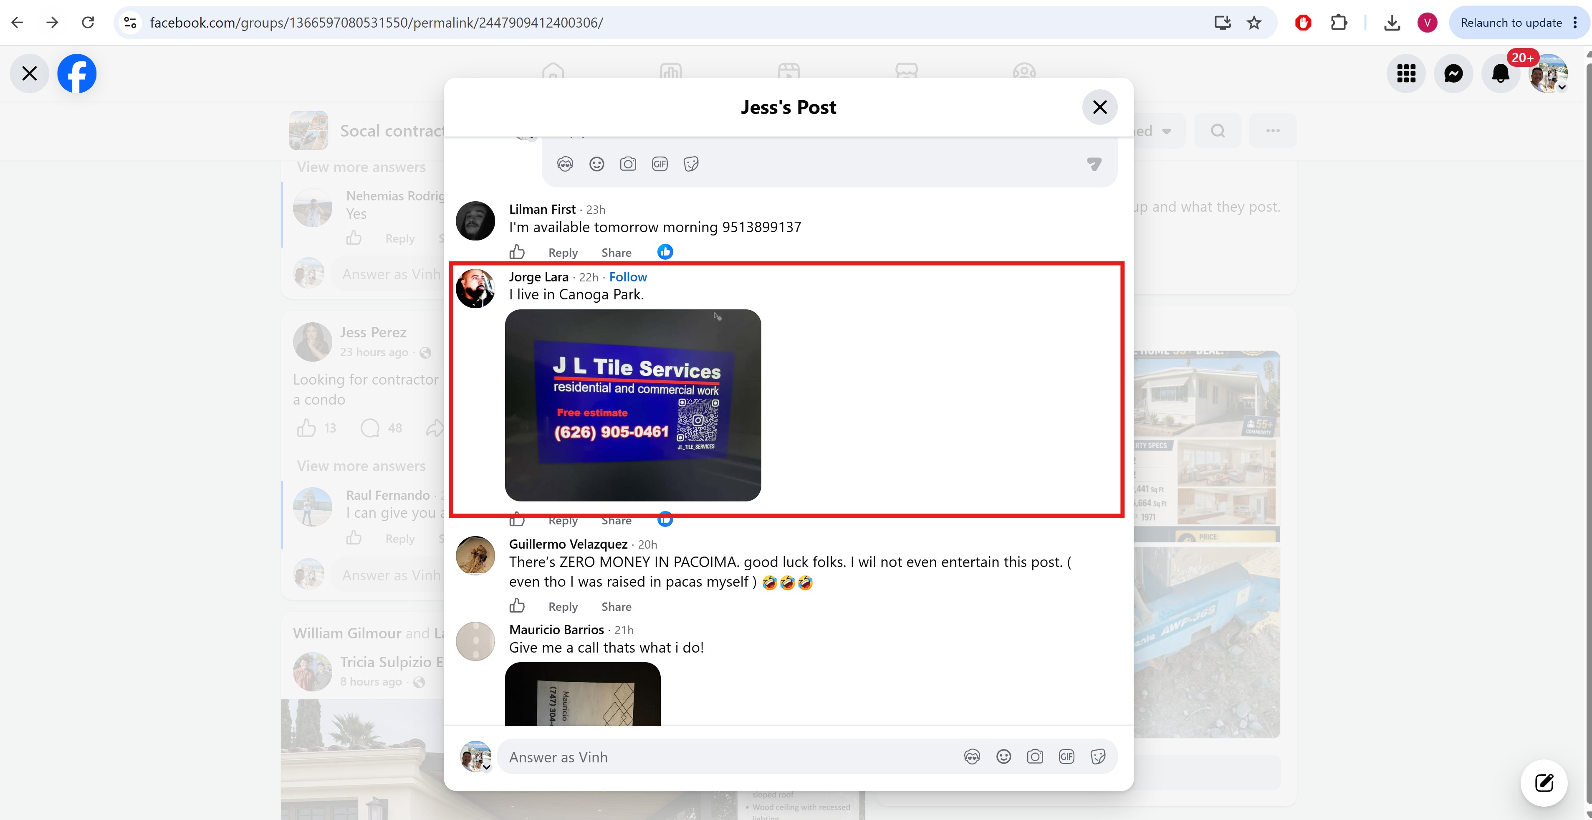
Task: View site information icon beside the URL
Action: [130, 23]
